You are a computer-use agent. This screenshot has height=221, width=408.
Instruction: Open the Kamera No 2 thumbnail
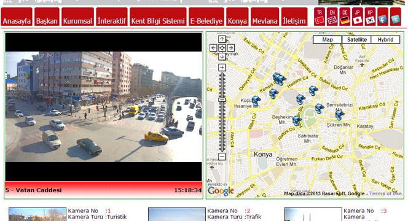coord(177,214)
